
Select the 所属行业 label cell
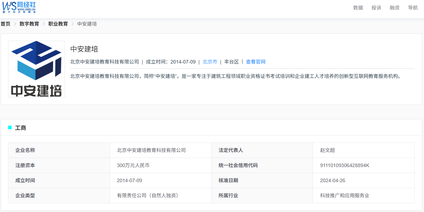coord(262,196)
